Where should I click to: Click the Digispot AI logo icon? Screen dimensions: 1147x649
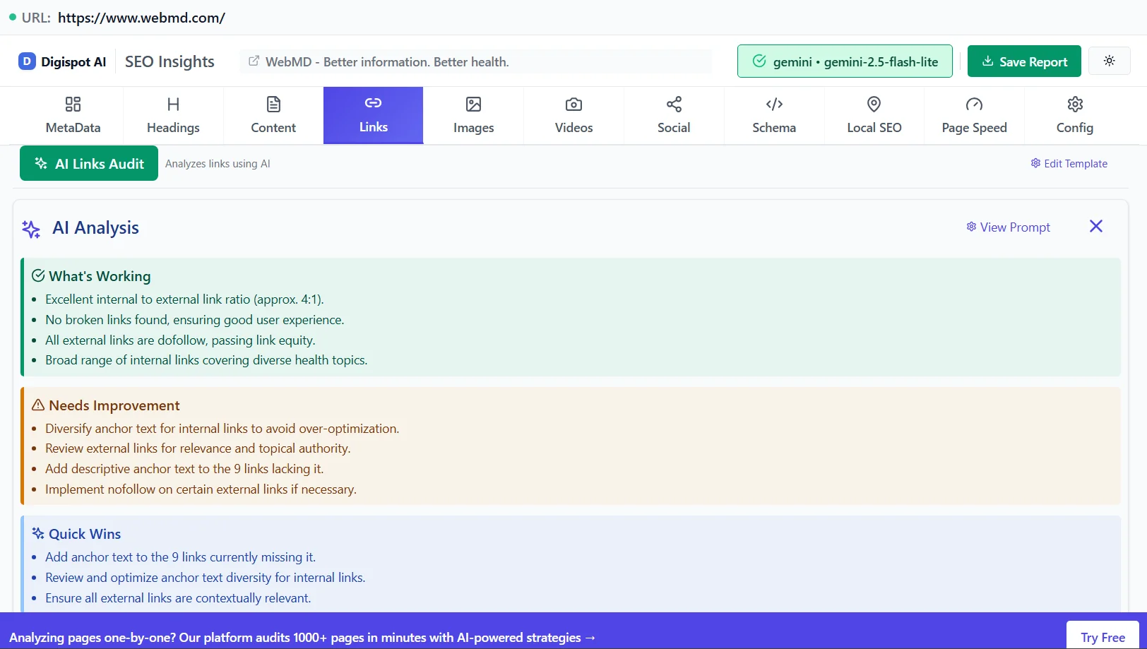point(27,61)
